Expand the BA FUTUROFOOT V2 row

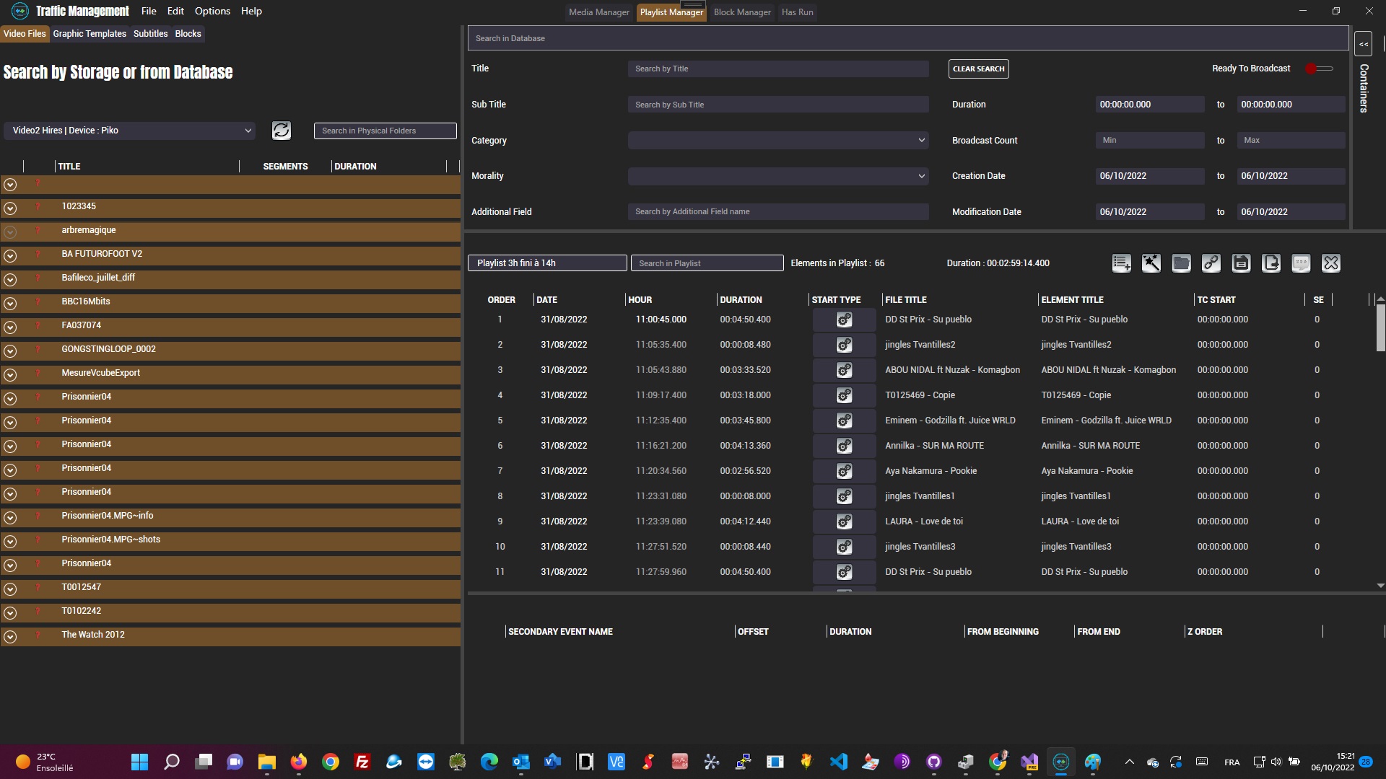tap(10, 256)
